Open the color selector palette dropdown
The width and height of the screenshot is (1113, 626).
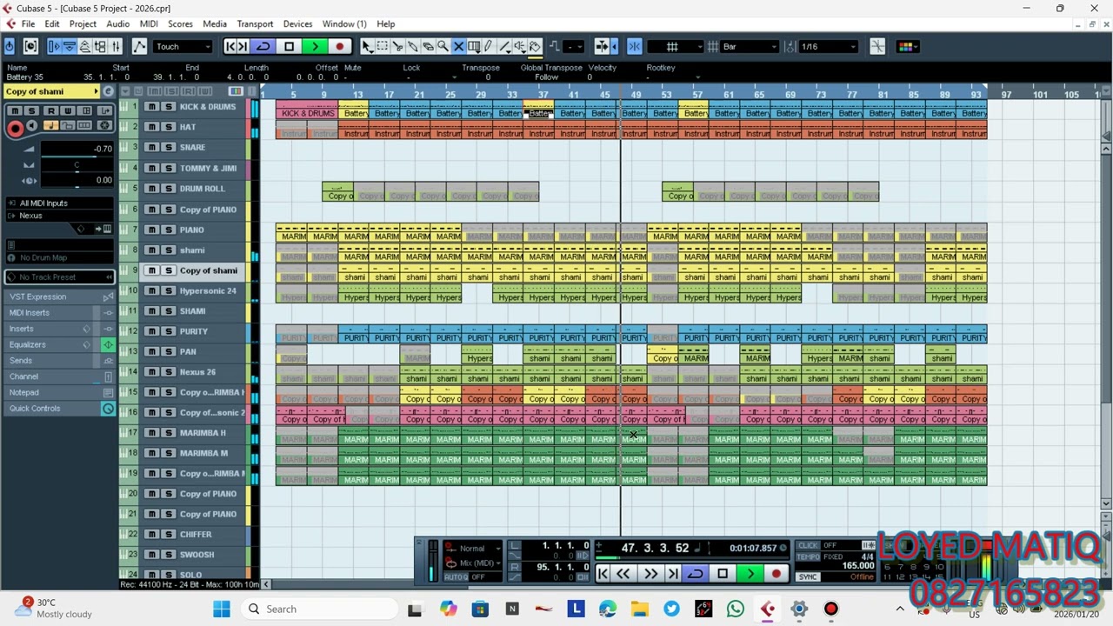tap(906, 46)
